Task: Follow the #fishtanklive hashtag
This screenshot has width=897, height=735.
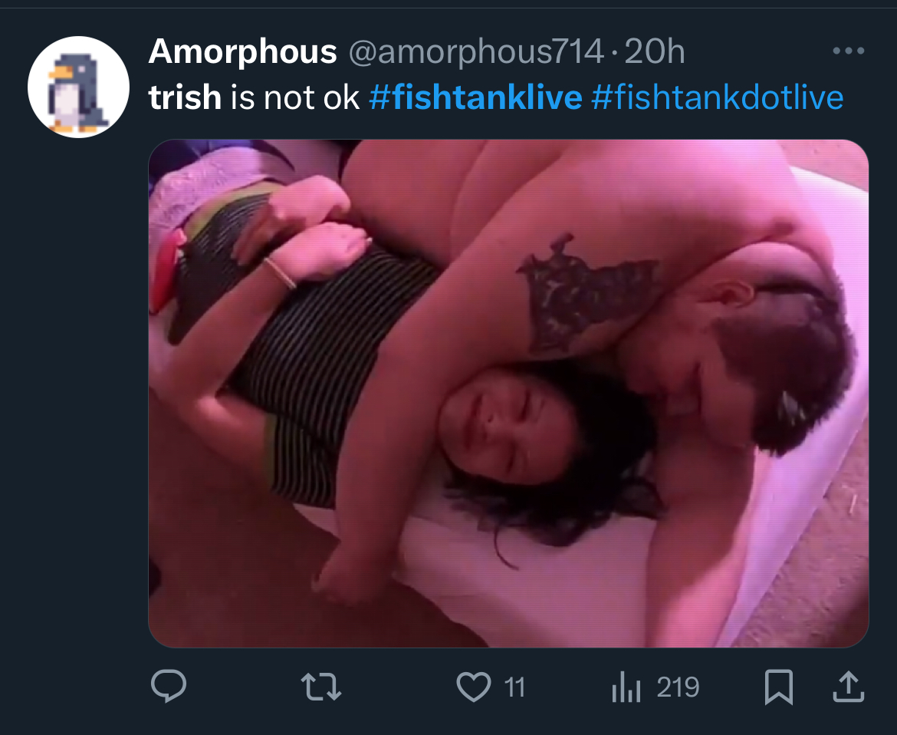Action: pos(475,97)
